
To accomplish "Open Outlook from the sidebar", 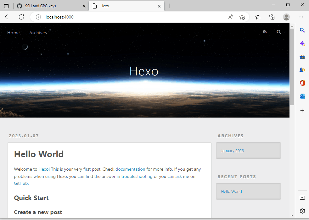I will coord(302,96).
